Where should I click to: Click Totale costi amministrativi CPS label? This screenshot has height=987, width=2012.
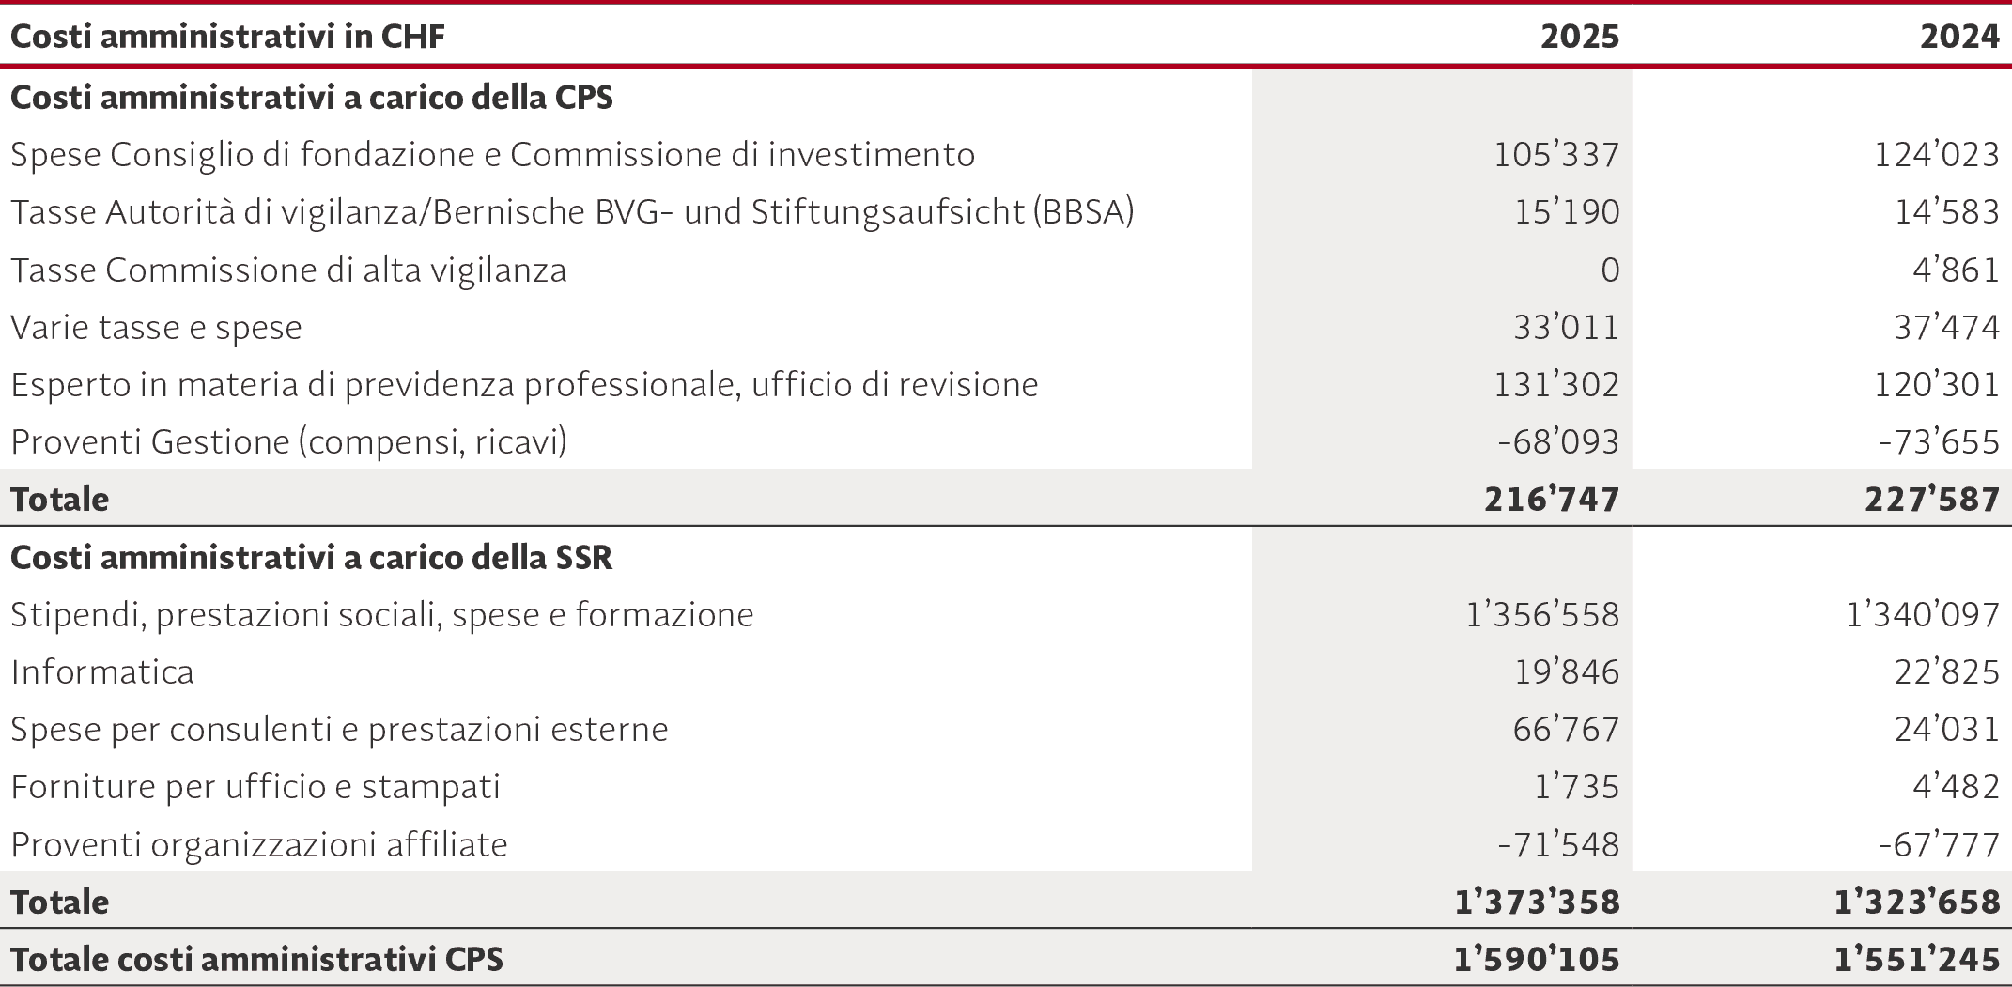[256, 960]
